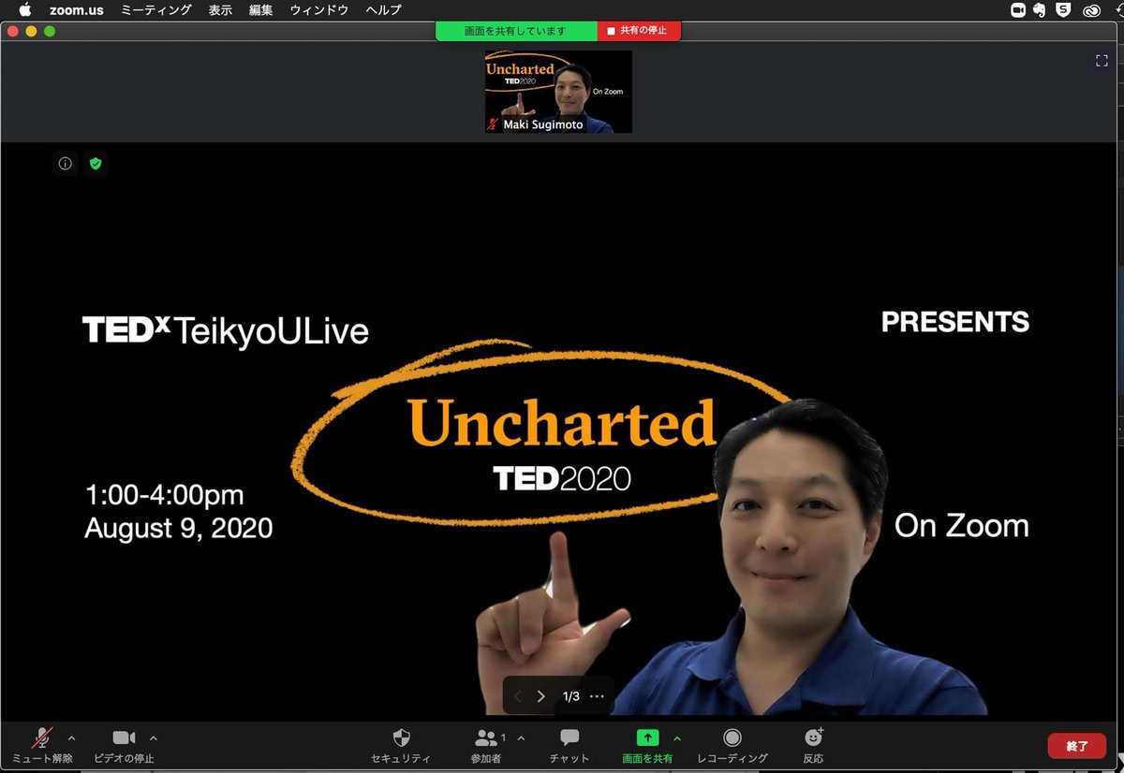Click the encryption shield badge
This screenshot has height=773, width=1124.
click(96, 163)
